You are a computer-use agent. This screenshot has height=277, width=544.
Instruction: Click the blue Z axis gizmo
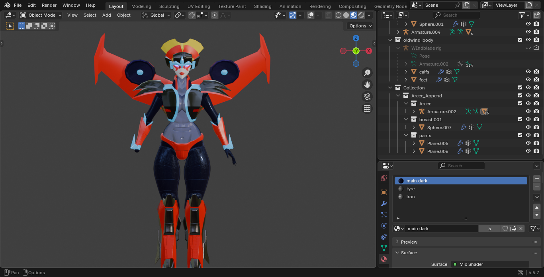click(x=356, y=38)
